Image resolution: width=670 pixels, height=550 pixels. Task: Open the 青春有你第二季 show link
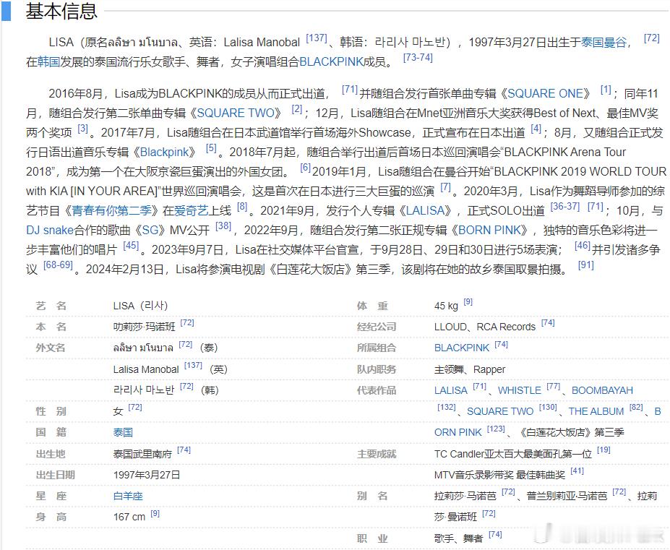pyautogui.click(x=111, y=211)
